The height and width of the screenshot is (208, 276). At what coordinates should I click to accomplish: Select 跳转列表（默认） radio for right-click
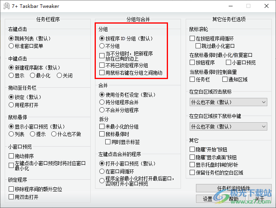11,38
